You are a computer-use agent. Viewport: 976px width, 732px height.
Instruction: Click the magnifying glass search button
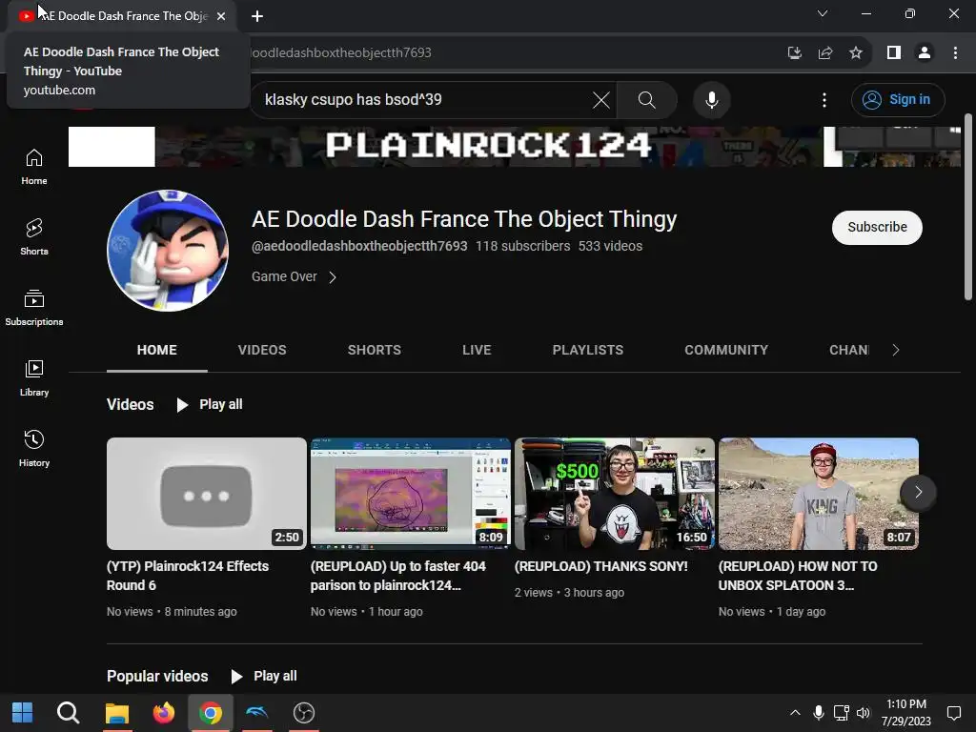(x=647, y=99)
